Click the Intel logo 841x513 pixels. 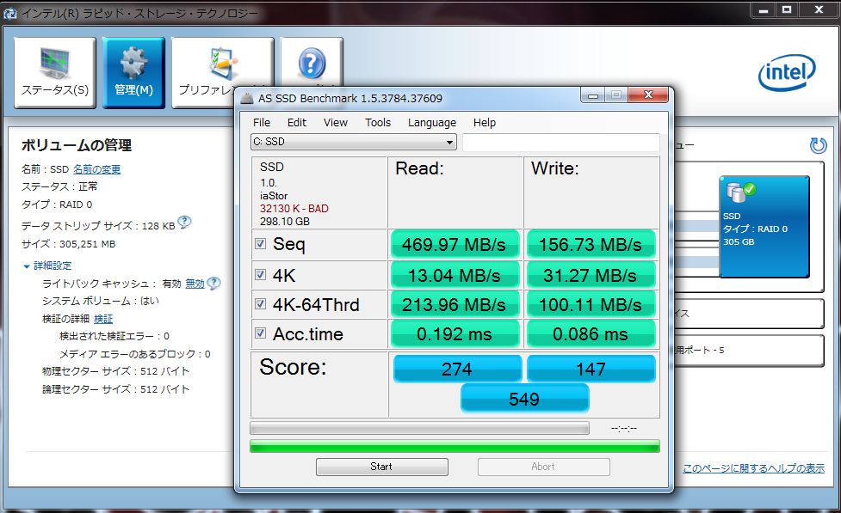tap(787, 72)
